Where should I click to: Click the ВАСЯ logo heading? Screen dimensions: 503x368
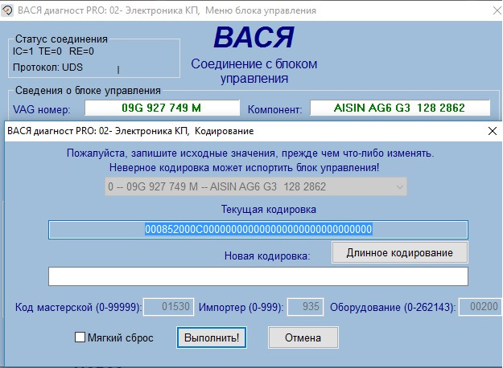coord(254,37)
